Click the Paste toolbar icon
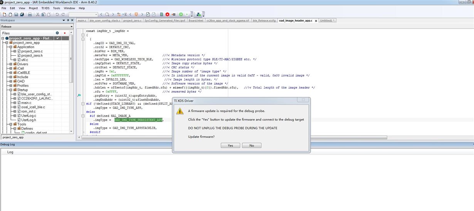474x211 pixels. pos(49,14)
